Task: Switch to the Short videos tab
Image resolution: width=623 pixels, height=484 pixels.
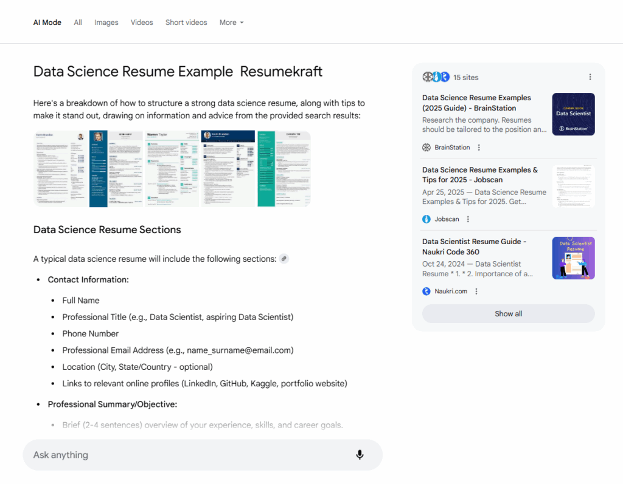Action: 186,22
